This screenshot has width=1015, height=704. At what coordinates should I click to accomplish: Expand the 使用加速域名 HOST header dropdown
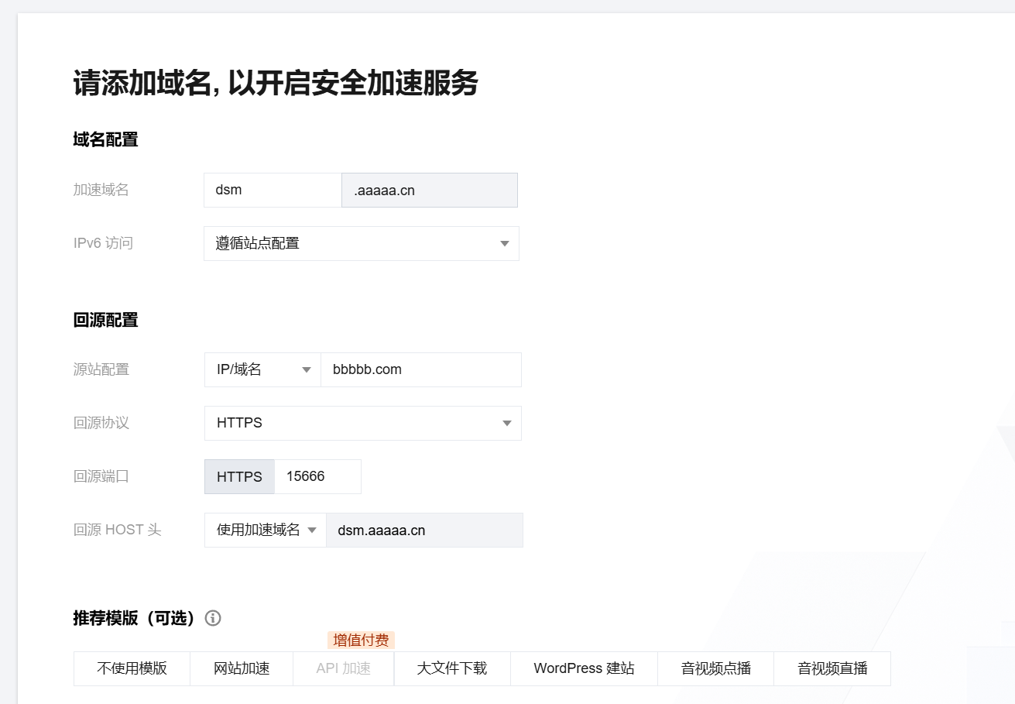coord(266,530)
